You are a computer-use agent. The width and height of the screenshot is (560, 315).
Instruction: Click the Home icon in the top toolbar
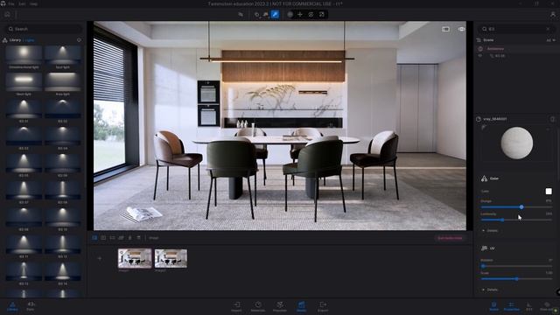tap(7, 15)
